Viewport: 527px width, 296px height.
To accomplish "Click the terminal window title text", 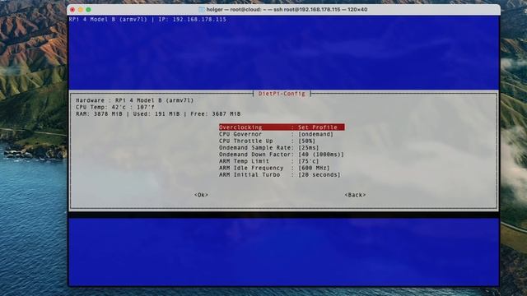I will click(x=287, y=9).
